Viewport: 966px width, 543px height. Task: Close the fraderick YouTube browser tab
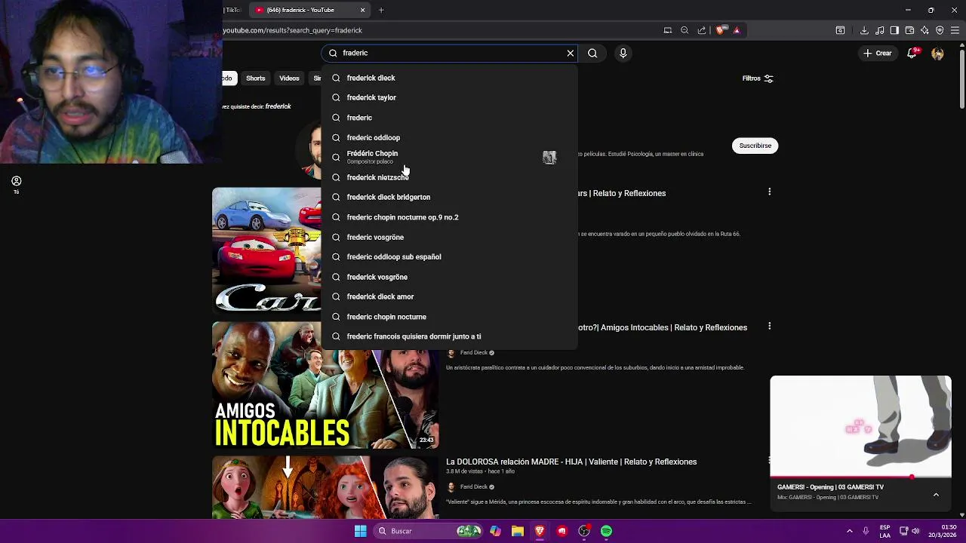coord(362,10)
